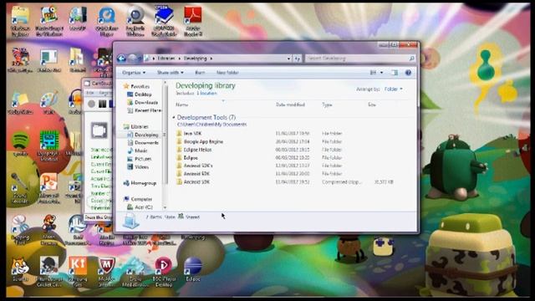This screenshot has height=301, width=535.
Task: Open the McAfee shield desktop icon
Action: point(106,271)
